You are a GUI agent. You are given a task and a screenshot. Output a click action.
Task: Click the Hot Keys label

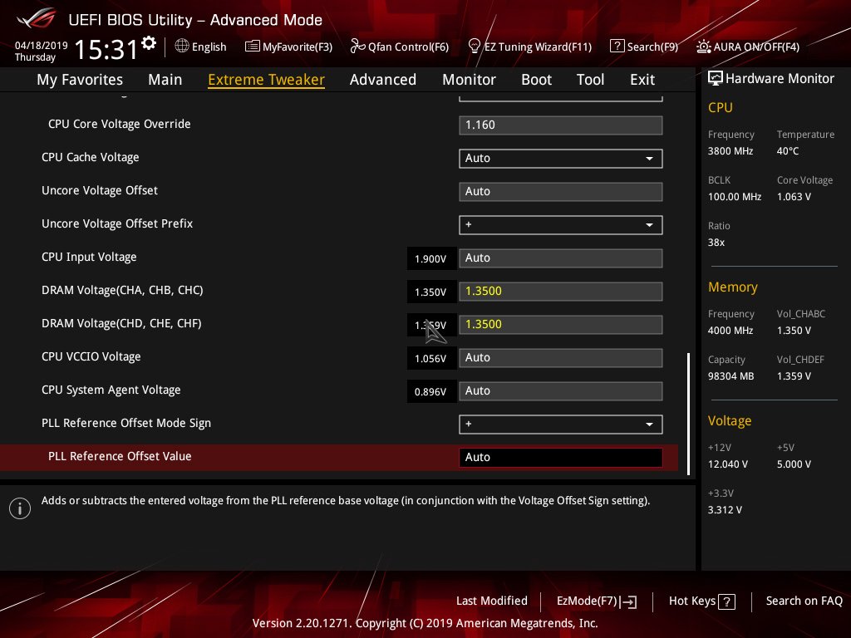tap(692, 601)
